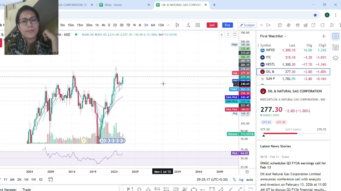Select the 5m timeframe

tap(63, 25)
